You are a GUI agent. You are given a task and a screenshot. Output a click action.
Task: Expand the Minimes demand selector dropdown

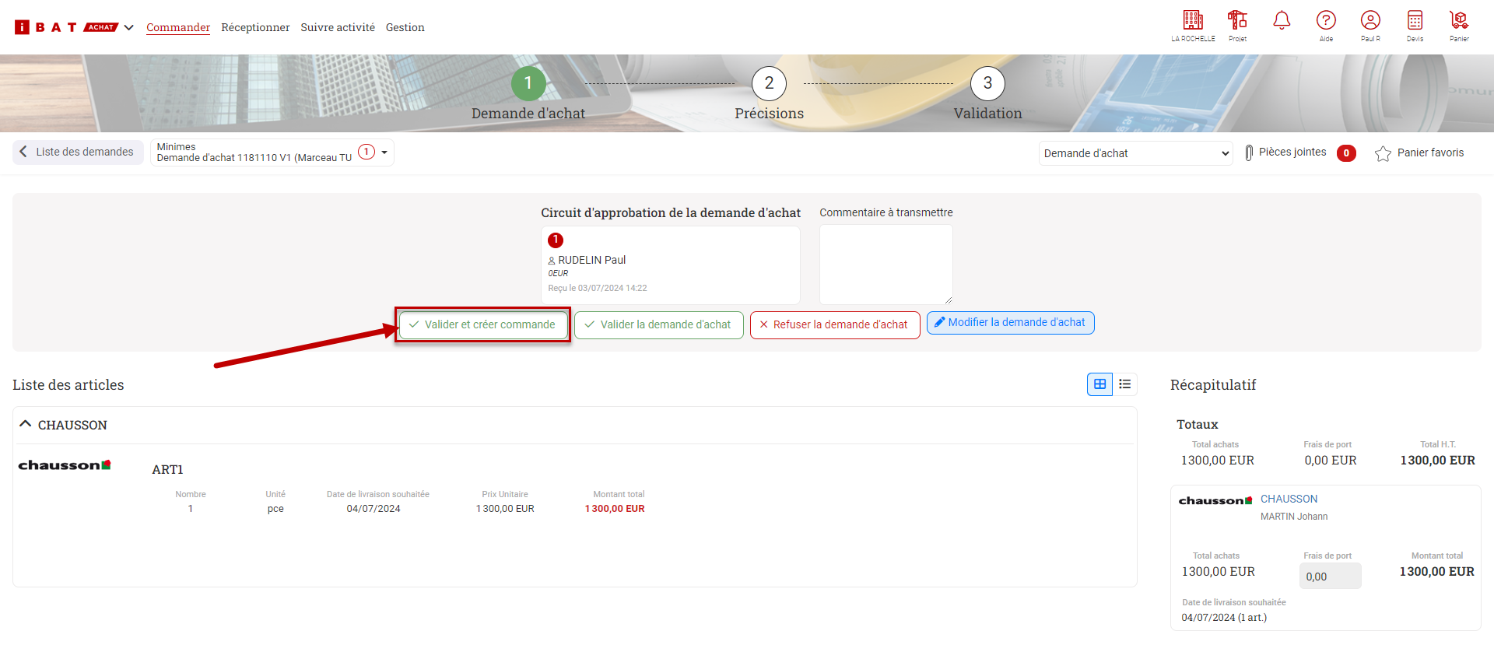pyautogui.click(x=384, y=152)
